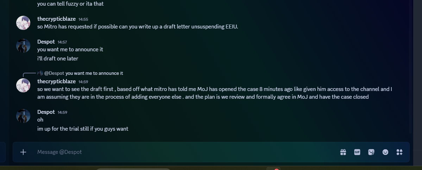Image resolution: width=422 pixels, height=170 pixels.
Task: Click the @Despot mention in reply preview
Action: click(54, 73)
